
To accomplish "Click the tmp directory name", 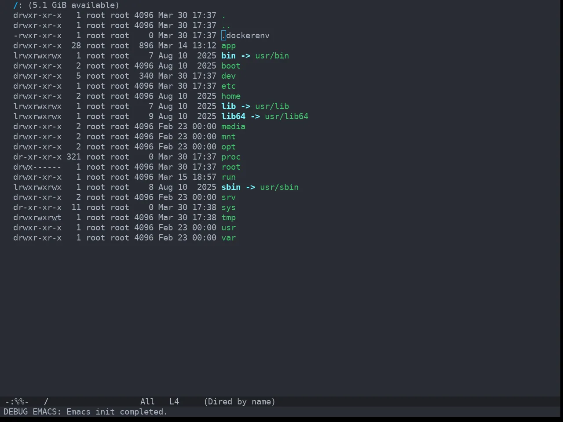I will (x=228, y=218).
